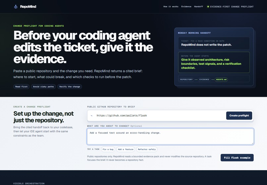Choose the Refactor safely task chip

point(147,149)
